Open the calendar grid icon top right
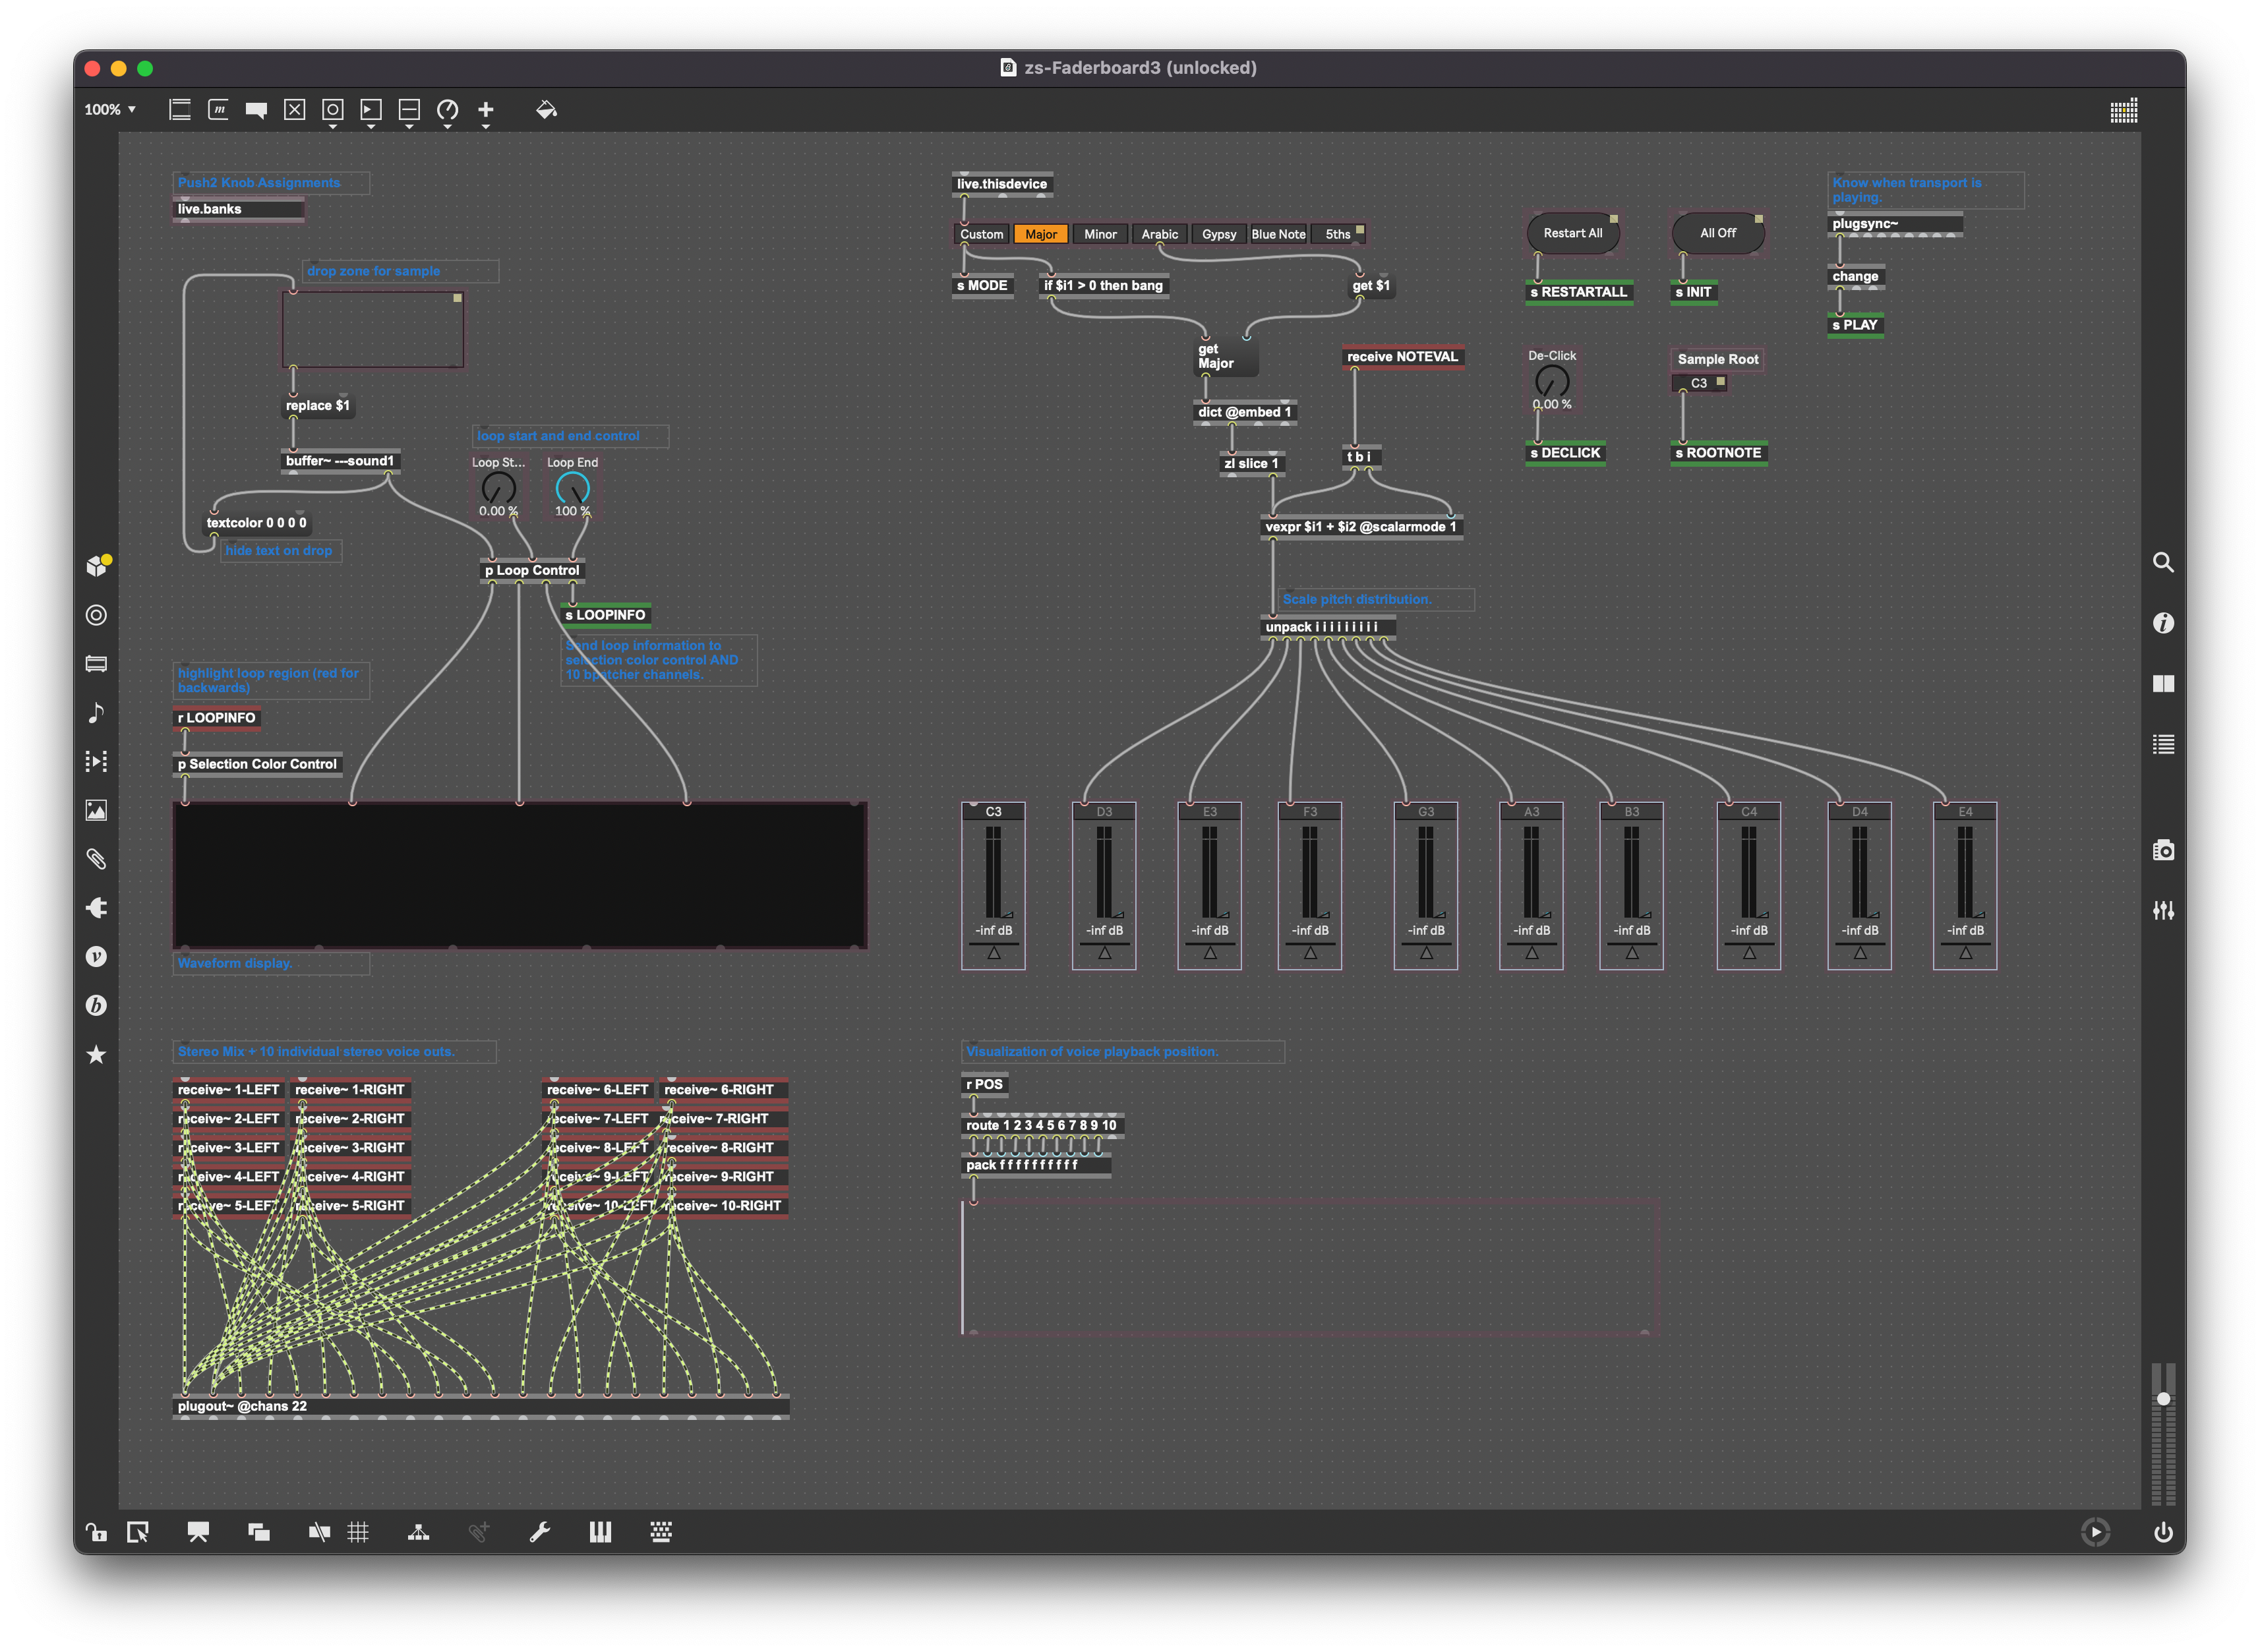Image resolution: width=2260 pixels, height=1652 pixels. (2123, 110)
